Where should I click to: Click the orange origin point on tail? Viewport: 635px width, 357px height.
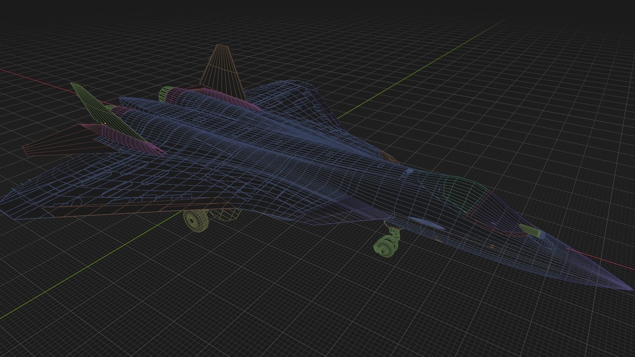point(105,123)
